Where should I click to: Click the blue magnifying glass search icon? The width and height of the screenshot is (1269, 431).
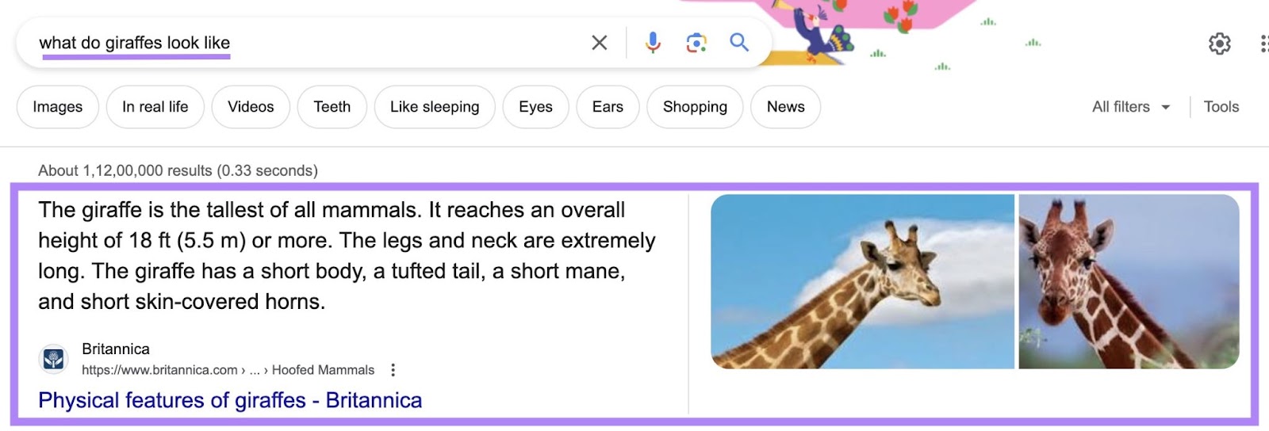point(739,43)
